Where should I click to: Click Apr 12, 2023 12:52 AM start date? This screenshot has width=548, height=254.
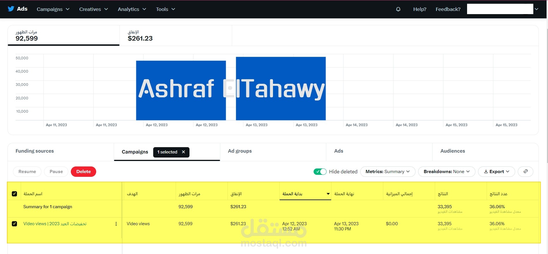click(x=294, y=226)
